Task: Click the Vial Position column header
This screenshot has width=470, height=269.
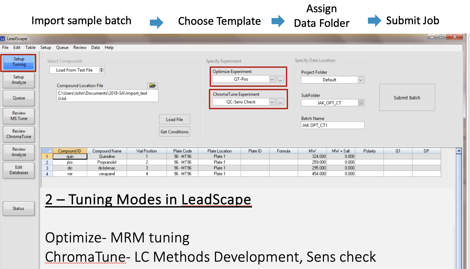Action: pyautogui.click(x=147, y=151)
